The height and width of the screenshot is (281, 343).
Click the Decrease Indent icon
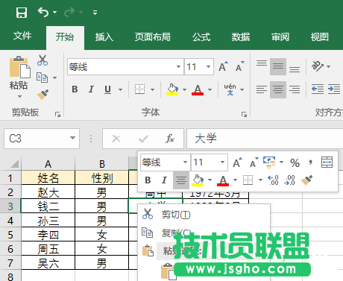(318, 89)
